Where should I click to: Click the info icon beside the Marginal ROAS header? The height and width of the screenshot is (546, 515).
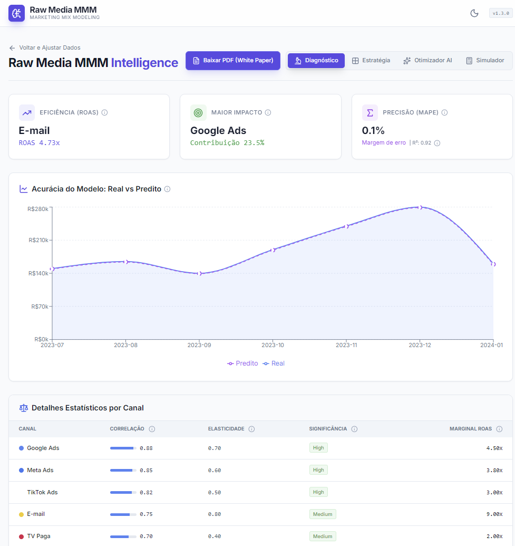[x=499, y=429]
